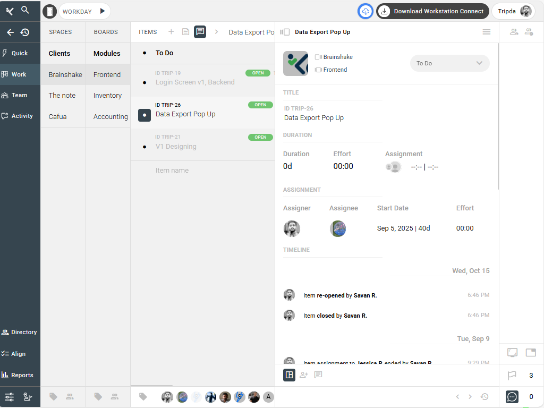
Task: Click the flag icon in right panel
Action: point(512,376)
